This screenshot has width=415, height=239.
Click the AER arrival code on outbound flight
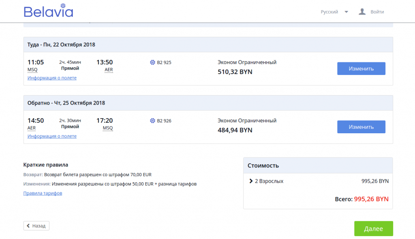109,70
